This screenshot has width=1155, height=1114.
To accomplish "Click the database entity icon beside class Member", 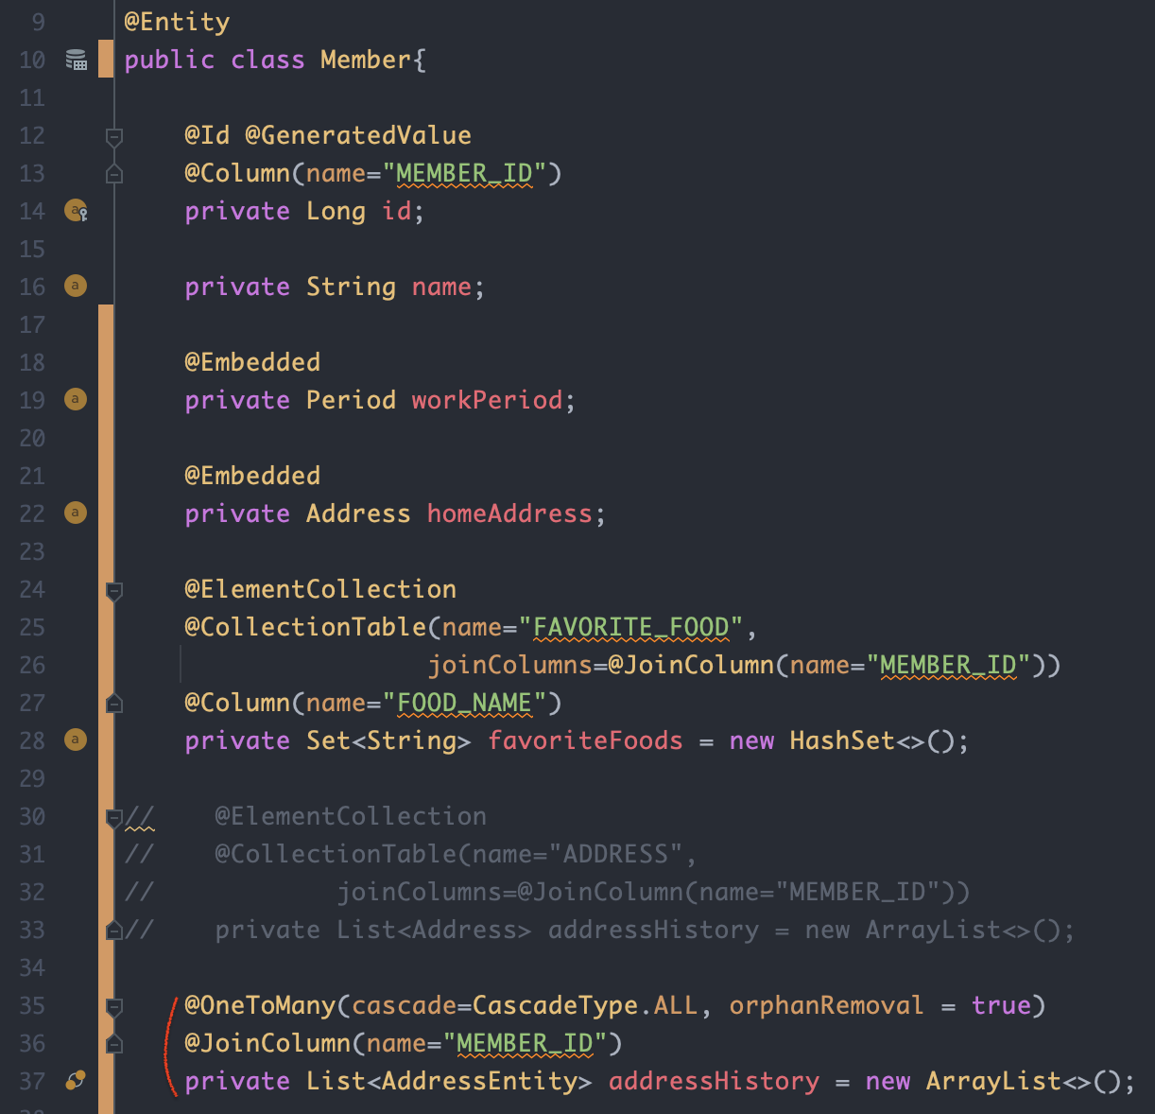I will (77, 60).
